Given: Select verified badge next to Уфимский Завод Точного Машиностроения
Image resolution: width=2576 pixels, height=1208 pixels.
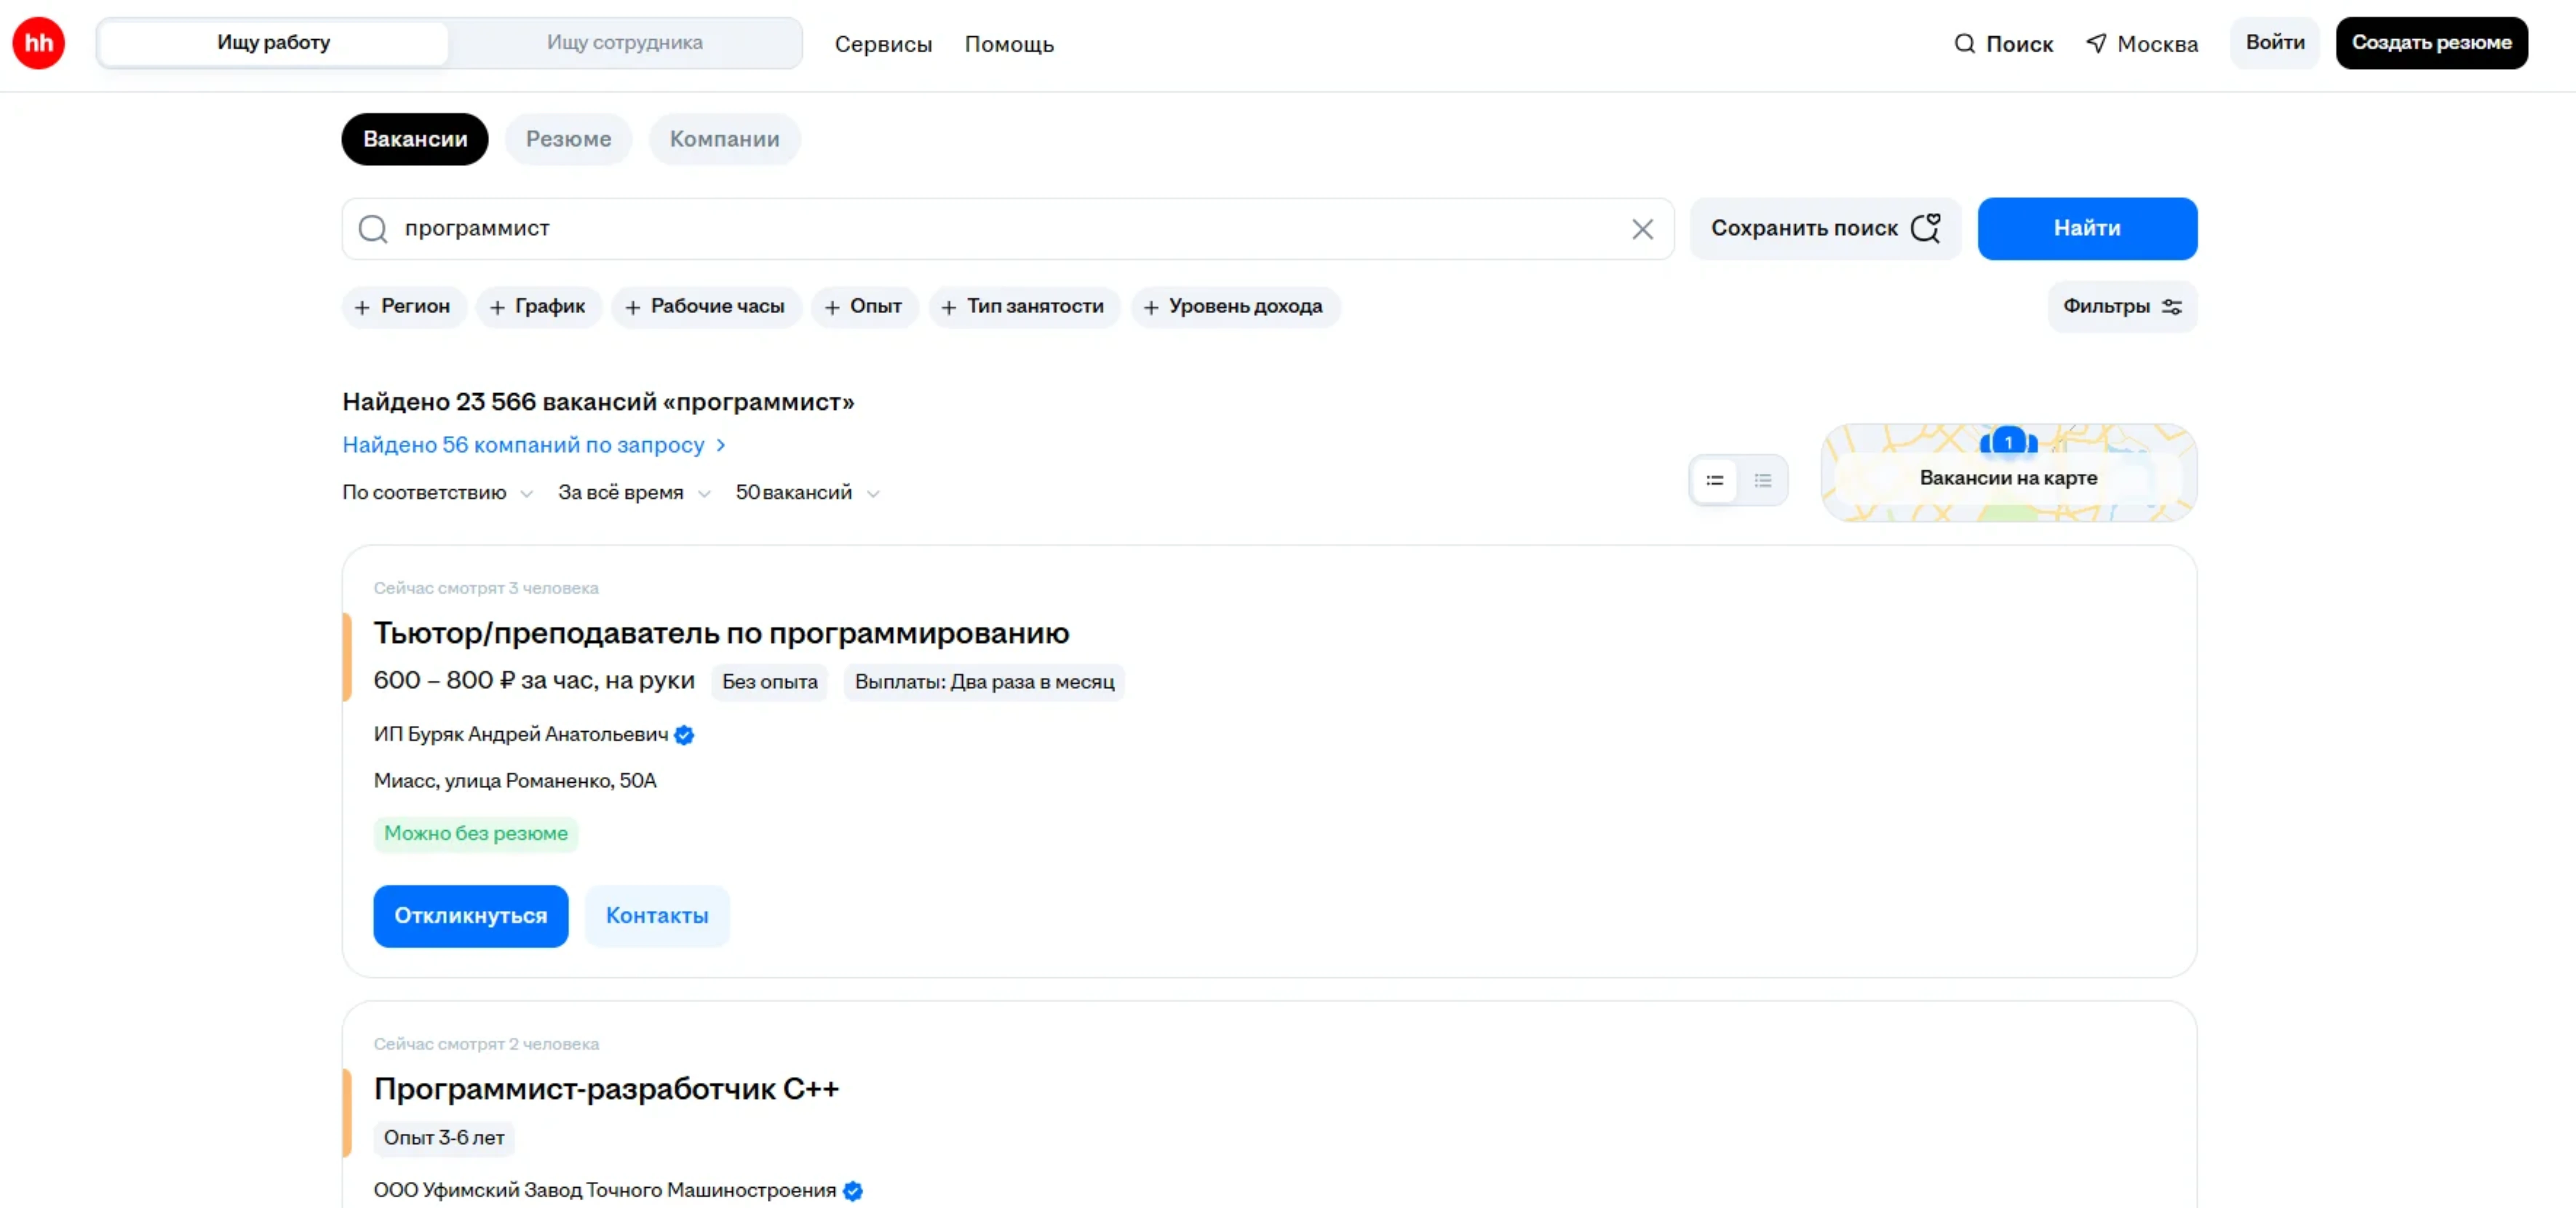Looking at the screenshot, I should click(853, 1191).
